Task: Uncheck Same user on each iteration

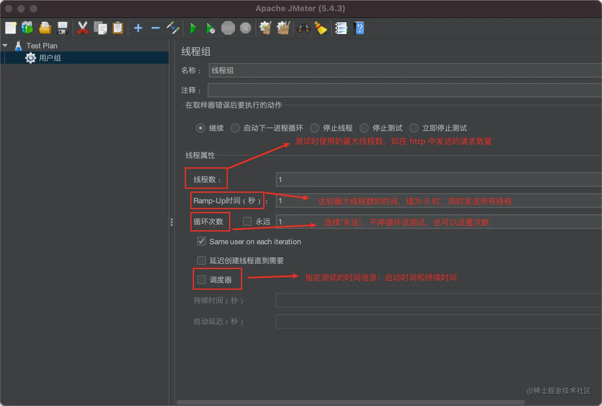Action: (201, 241)
